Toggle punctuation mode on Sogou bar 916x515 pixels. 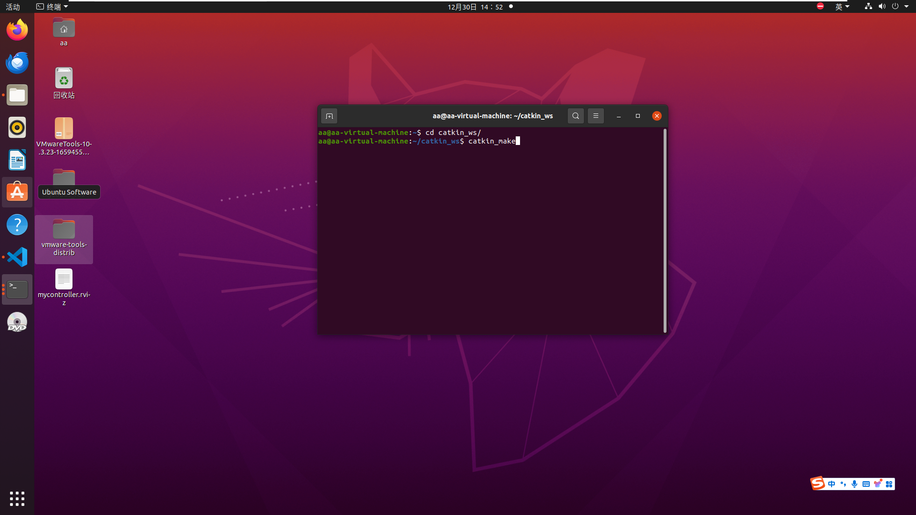point(843,484)
